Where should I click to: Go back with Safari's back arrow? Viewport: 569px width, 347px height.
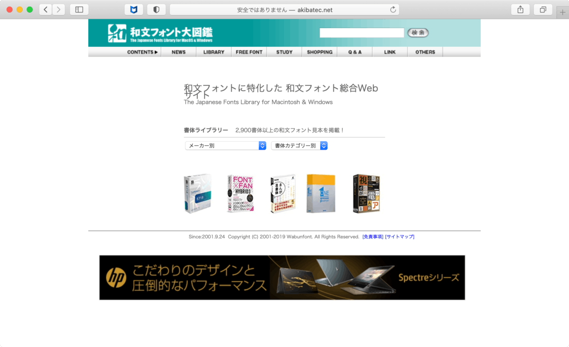pos(46,9)
